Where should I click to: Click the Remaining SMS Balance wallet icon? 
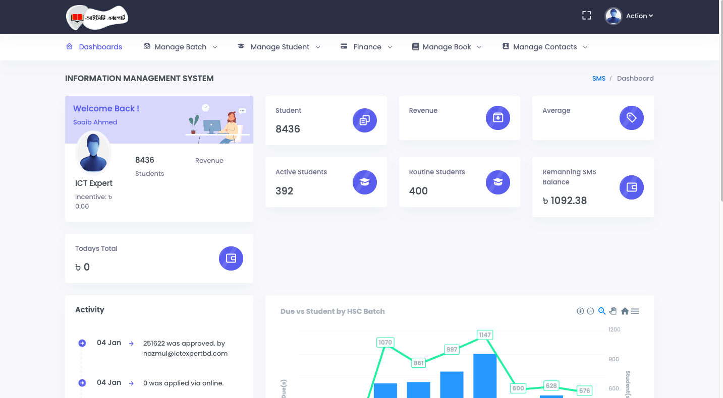click(x=632, y=187)
